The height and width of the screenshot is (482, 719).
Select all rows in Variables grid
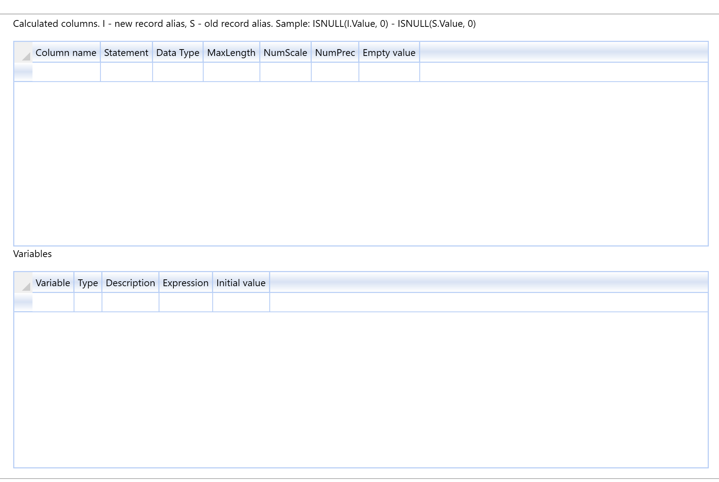point(23,282)
